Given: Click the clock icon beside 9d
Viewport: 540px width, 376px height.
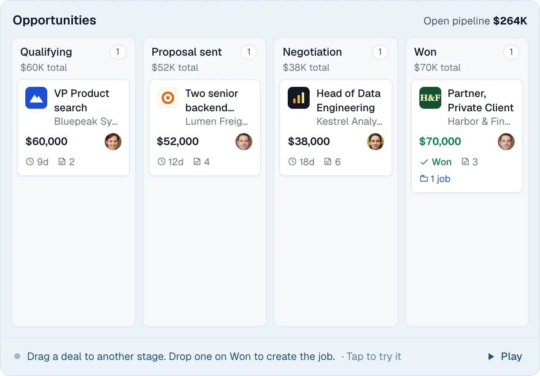Looking at the screenshot, I should [x=30, y=162].
